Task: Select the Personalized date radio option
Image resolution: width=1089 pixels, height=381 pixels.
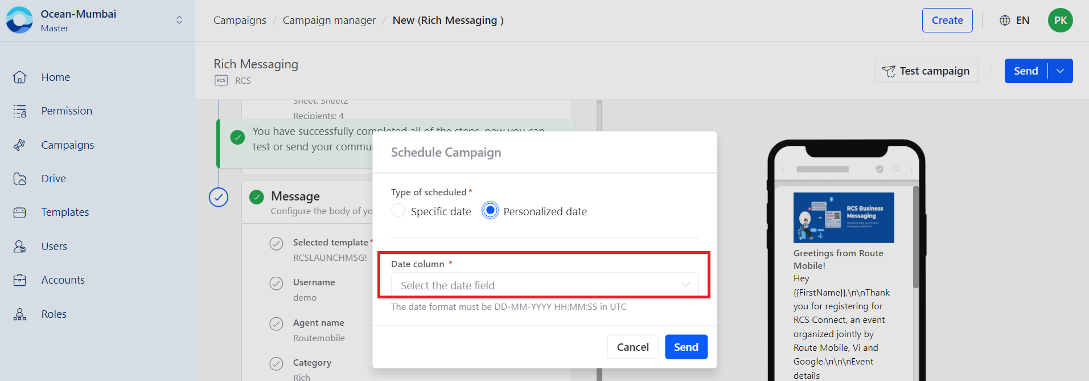Action: pos(490,211)
